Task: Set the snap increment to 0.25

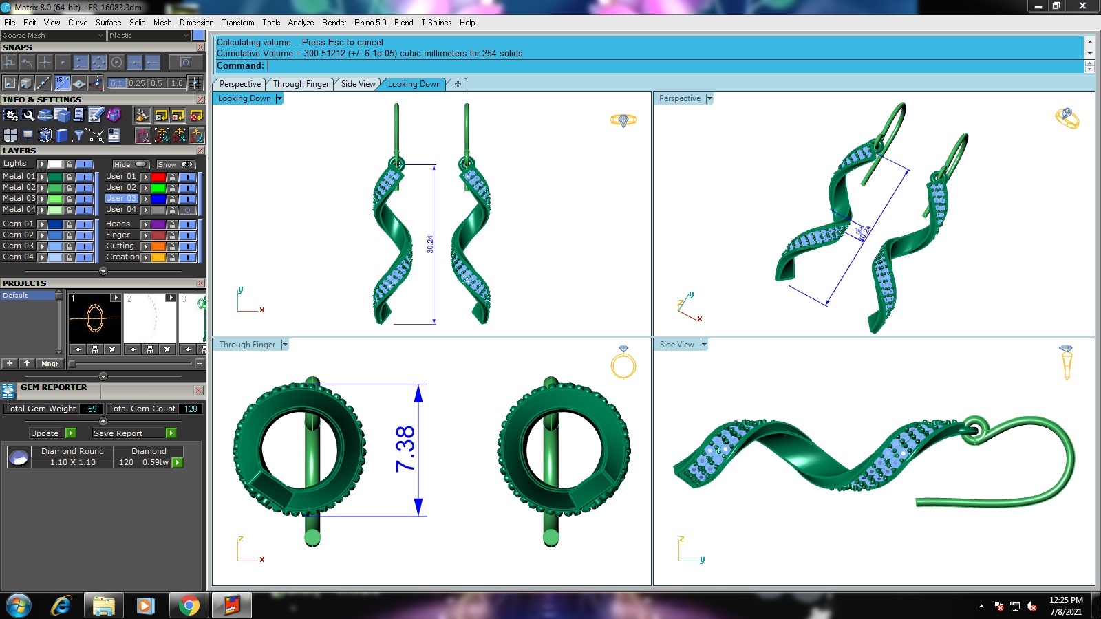Action: tap(137, 83)
